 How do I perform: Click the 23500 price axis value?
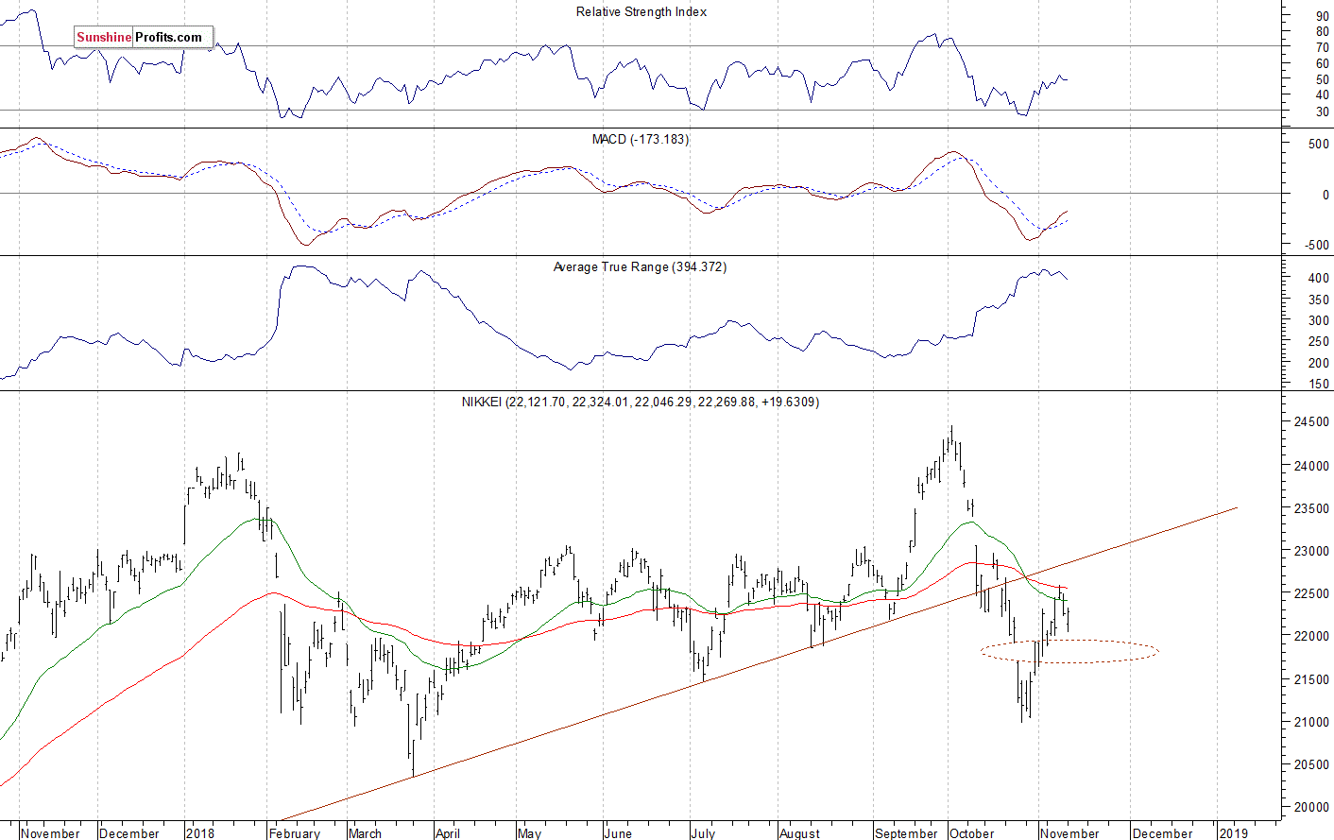1311,508
